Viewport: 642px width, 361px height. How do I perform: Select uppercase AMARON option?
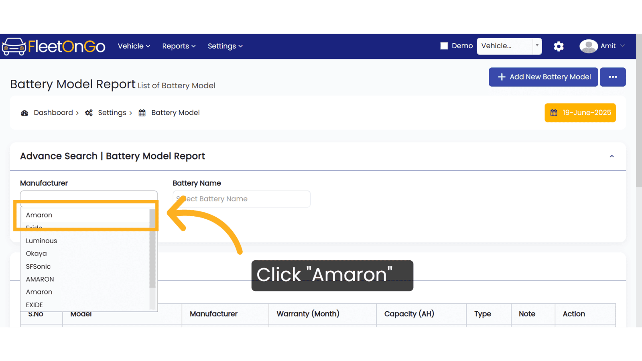pyautogui.click(x=85, y=279)
